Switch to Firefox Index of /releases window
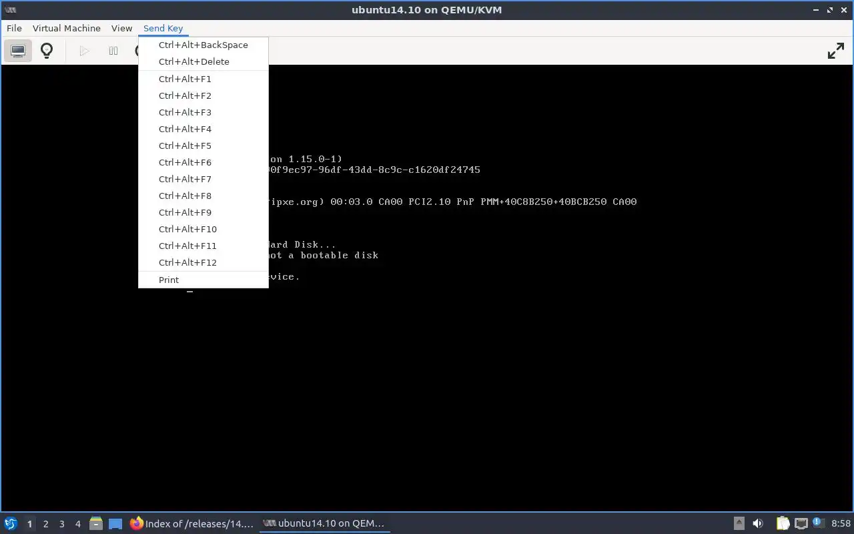 192,524
